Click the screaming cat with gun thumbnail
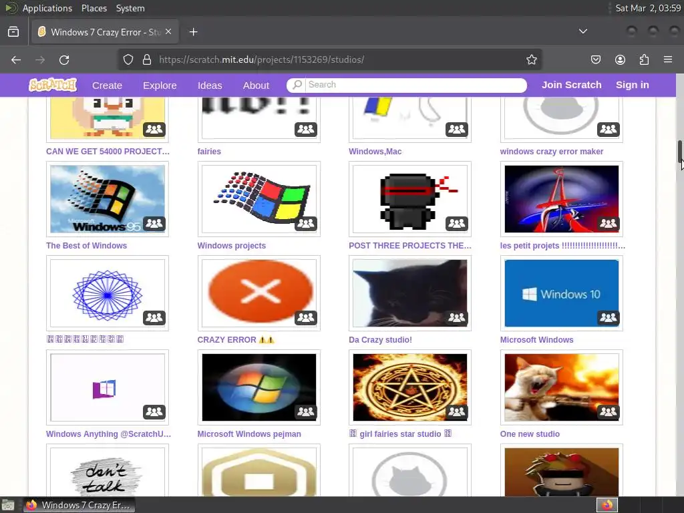Screen dimensions: 684x513 point(561,387)
